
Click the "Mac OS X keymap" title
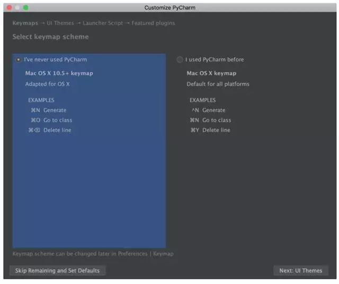211,73
